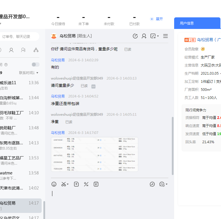
Task: Open the three-line menu in chat header
Action: pyautogui.click(x=165, y=36)
